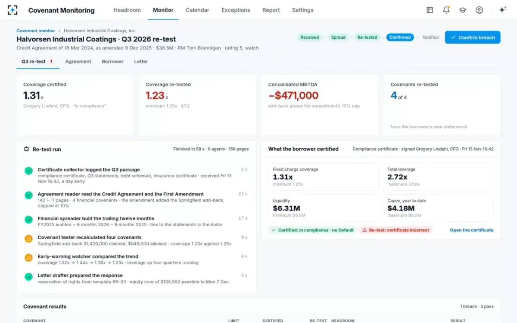Viewport: 517px width, 323px height.
Task: Click orange warning icon for Covenant tester
Action: tap(28, 239)
